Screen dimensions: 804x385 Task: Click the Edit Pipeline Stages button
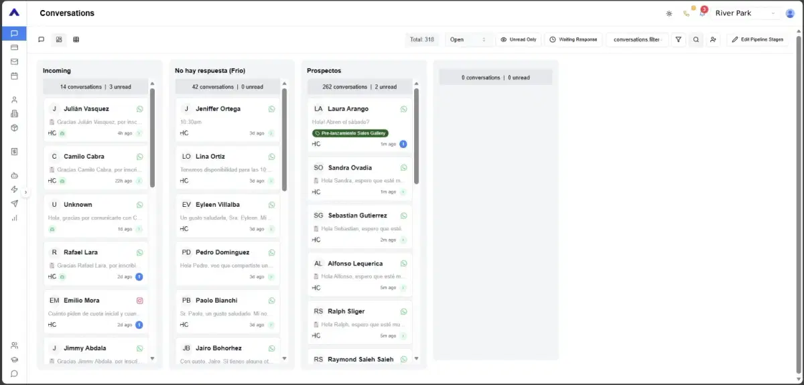[x=757, y=40]
